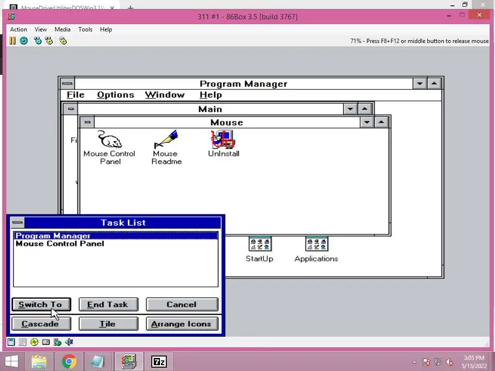Open the 86Box Action menu
Viewport: 495px width, 371px height.
(19, 29)
